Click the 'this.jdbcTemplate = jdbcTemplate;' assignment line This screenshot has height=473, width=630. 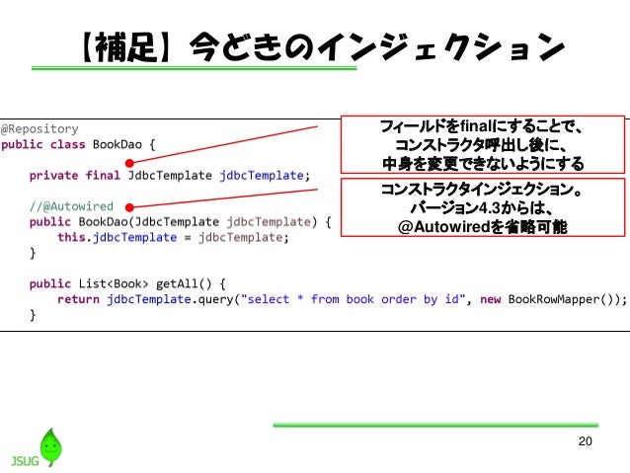click(173, 238)
